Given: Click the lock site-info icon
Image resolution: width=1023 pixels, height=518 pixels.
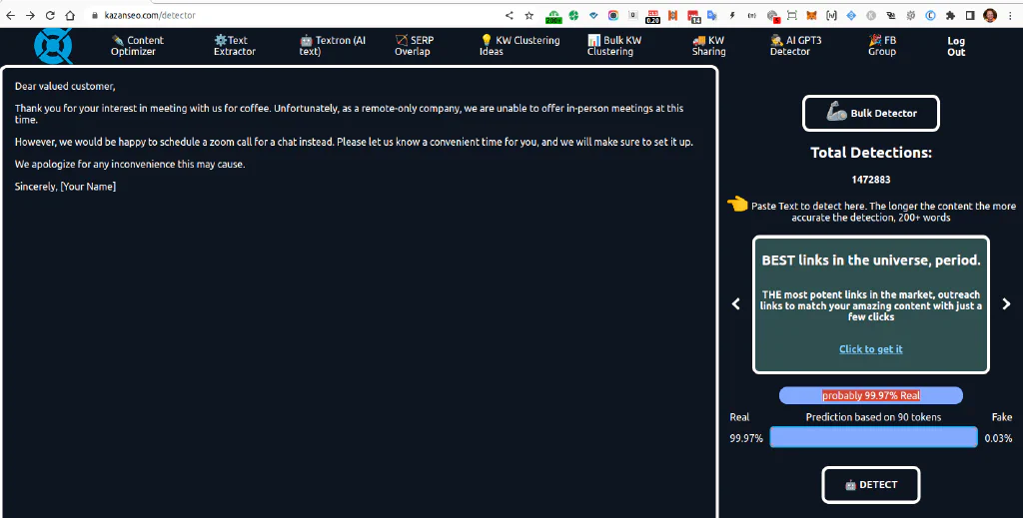Looking at the screenshot, I should [95, 15].
